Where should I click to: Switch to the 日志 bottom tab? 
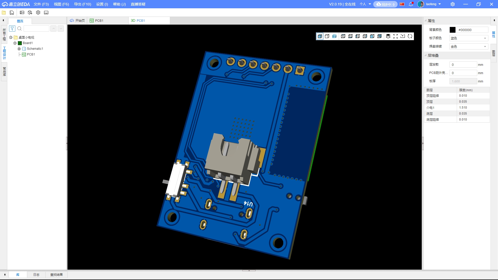36,275
